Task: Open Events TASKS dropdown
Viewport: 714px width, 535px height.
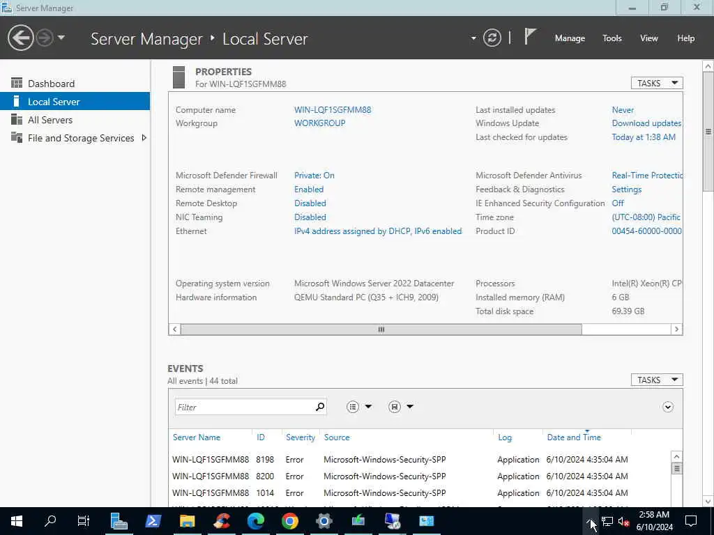Action: click(657, 380)
